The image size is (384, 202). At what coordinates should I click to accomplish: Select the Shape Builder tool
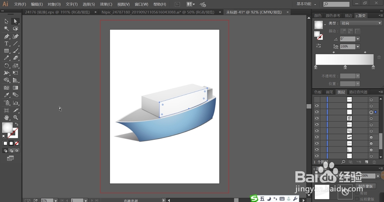coord(7,80)
